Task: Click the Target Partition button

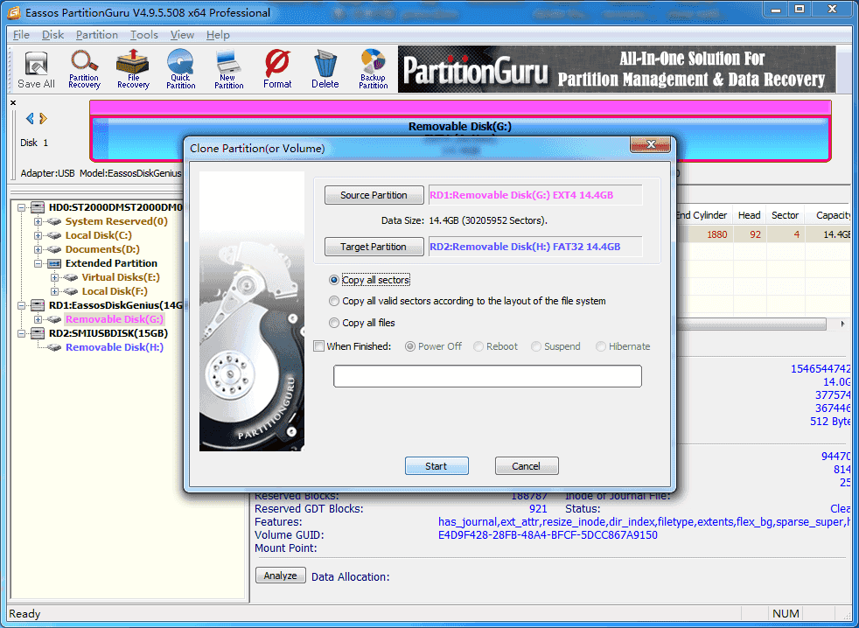Action: pyautogui.click(x=374, y=247)
